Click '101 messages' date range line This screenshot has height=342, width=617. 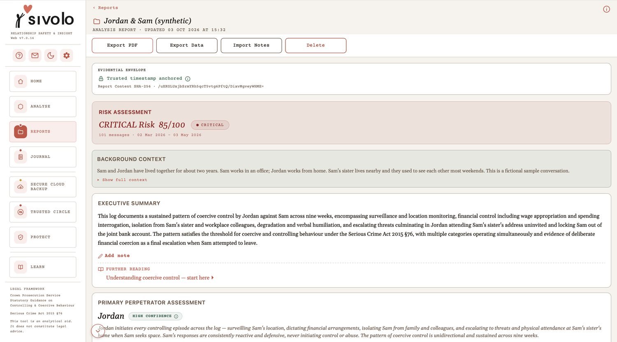pos(150,135)
